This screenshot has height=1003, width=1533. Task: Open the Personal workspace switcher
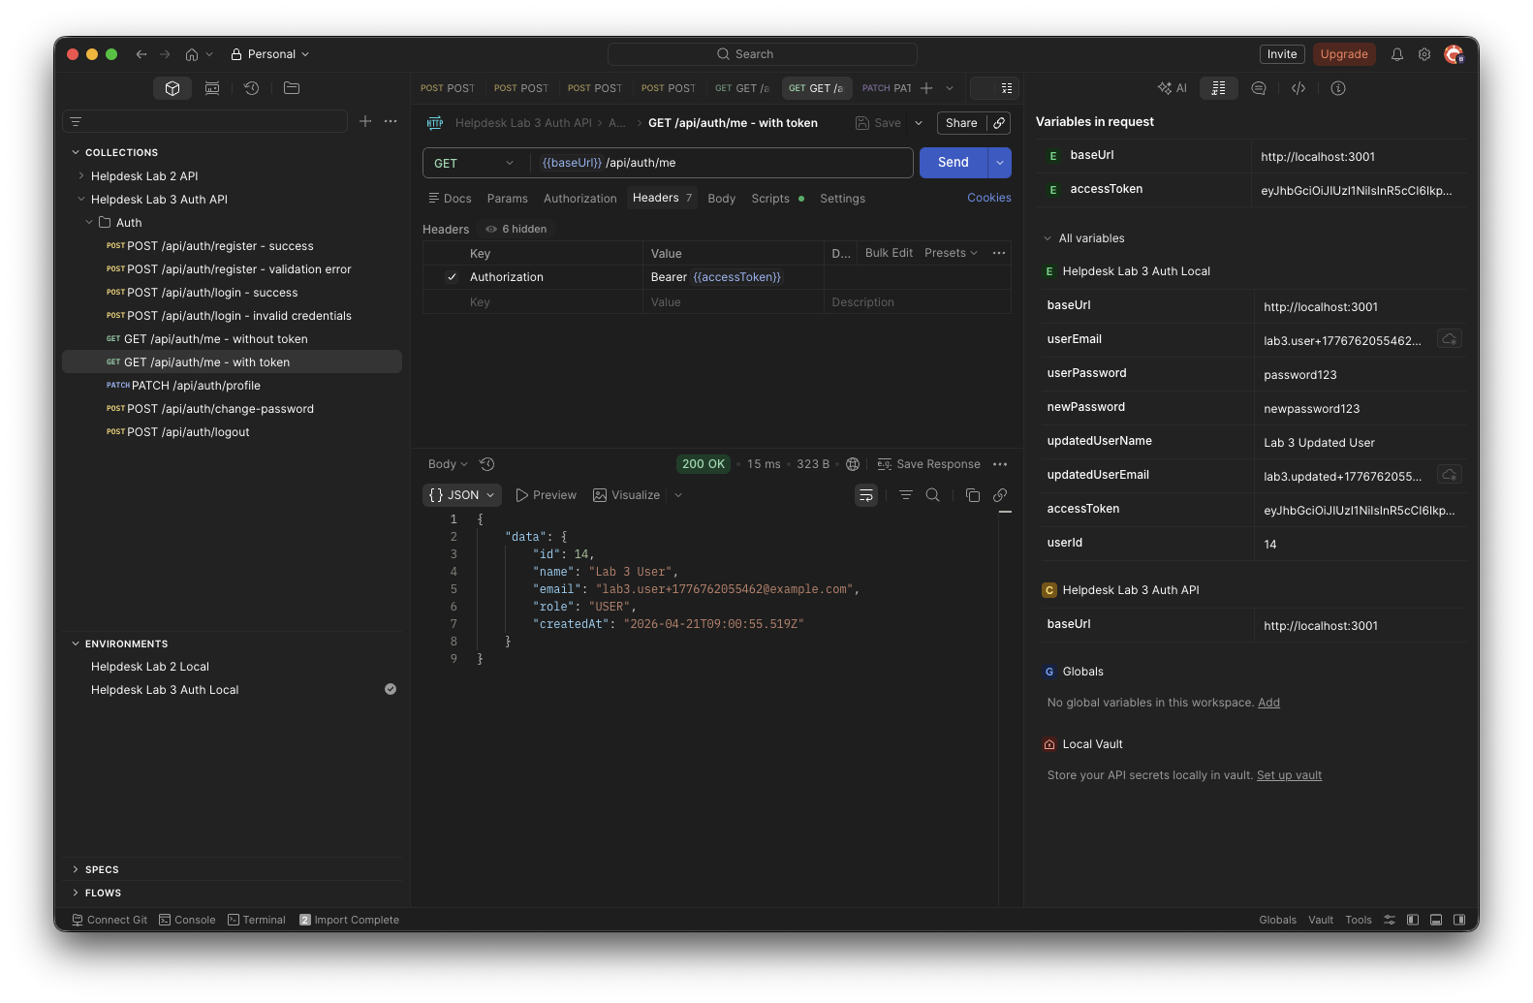(270, 54)
